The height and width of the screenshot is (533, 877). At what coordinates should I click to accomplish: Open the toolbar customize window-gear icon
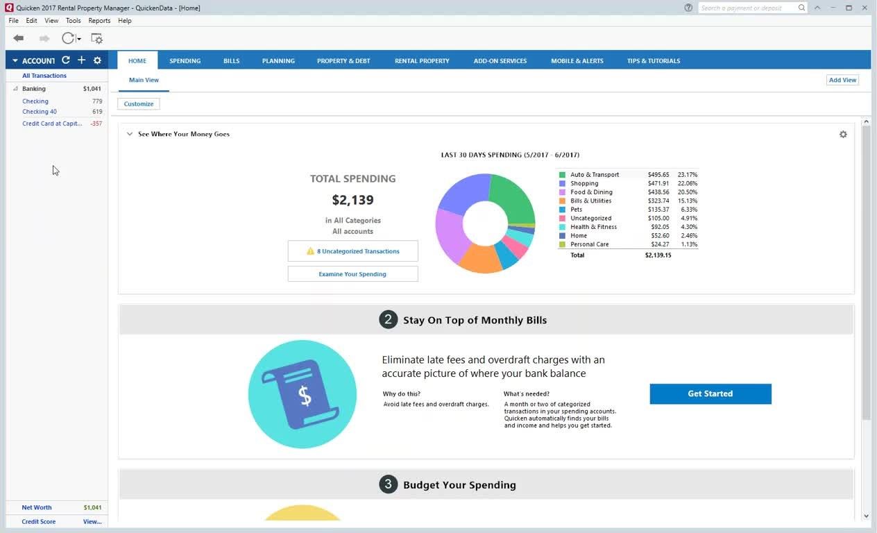click(96, 39)
